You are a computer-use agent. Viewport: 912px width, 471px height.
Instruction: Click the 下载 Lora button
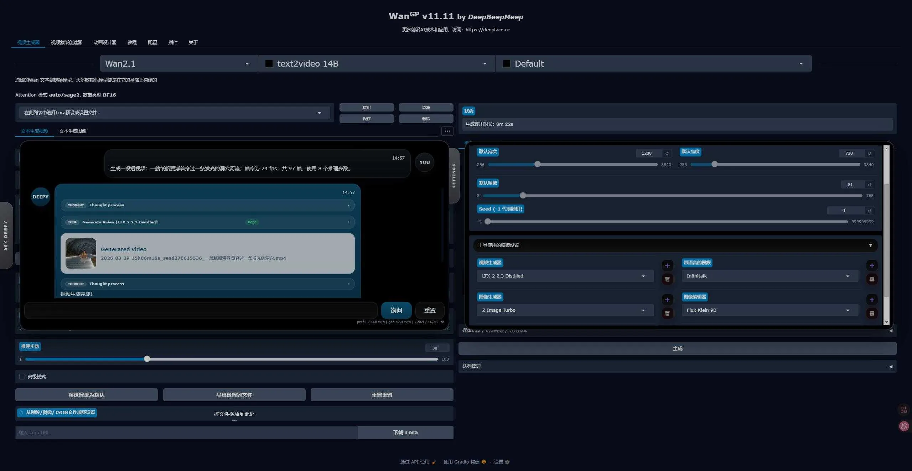point(405,432)
